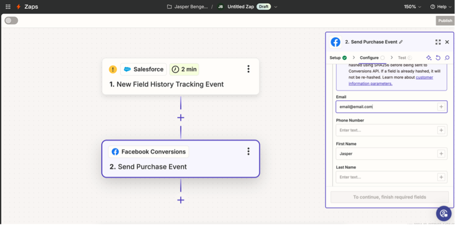Click the Untitled Zap title
This screenshot has height=227, width=457.
coord(241,7)
